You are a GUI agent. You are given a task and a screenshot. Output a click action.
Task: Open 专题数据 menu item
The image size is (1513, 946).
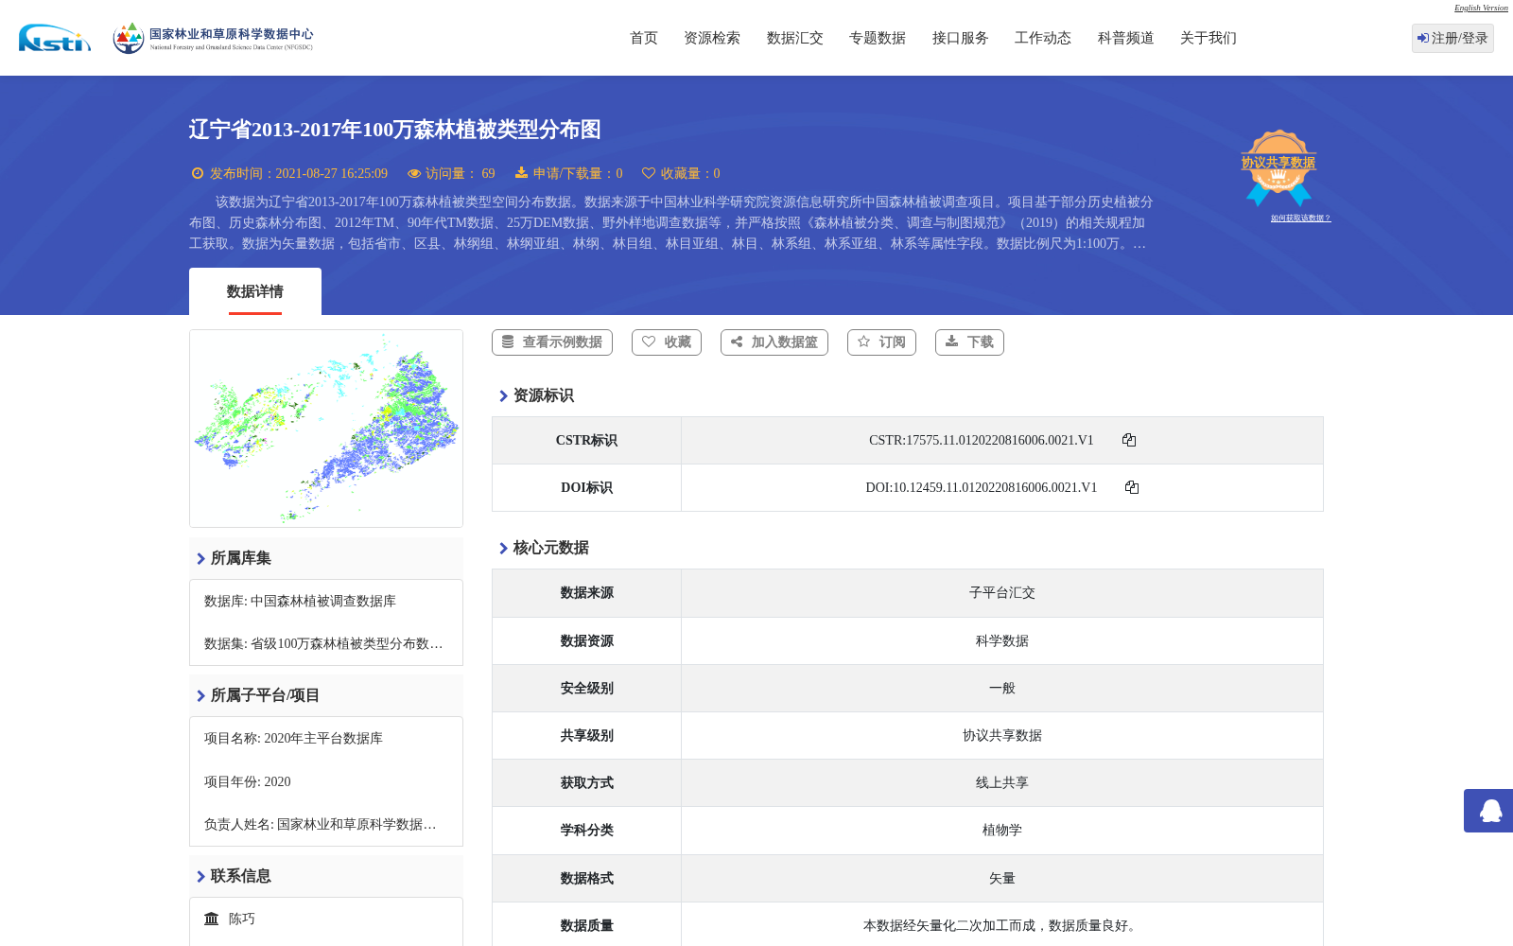[x=878, y=38]
